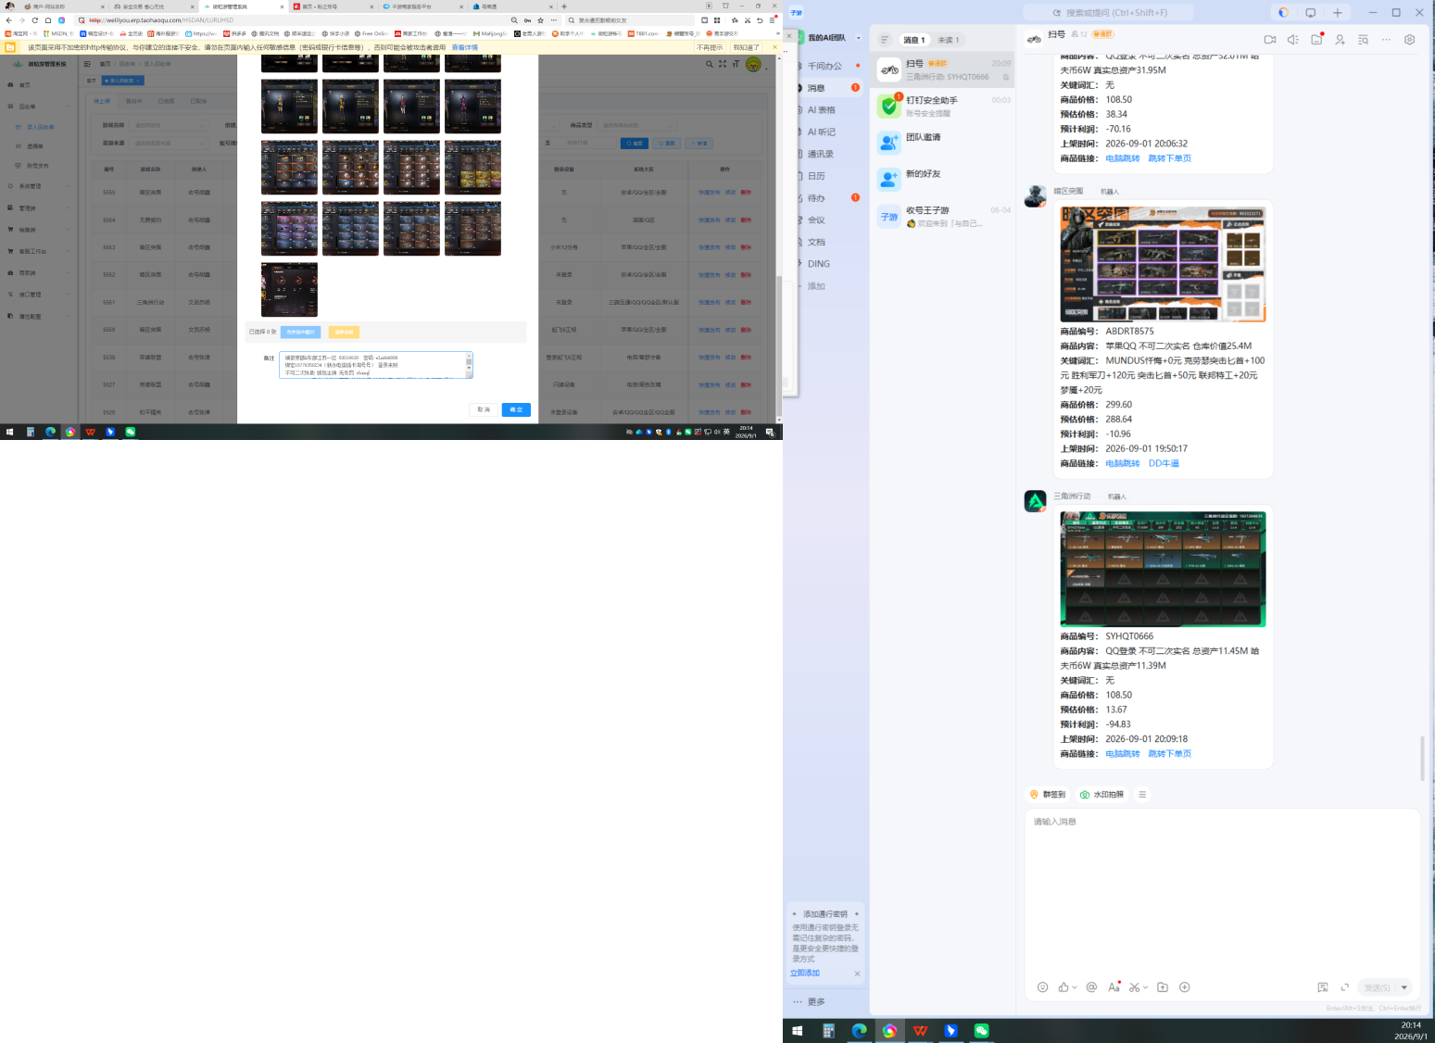Click the 备注 remark text area in browser dialog

(375, 365)
